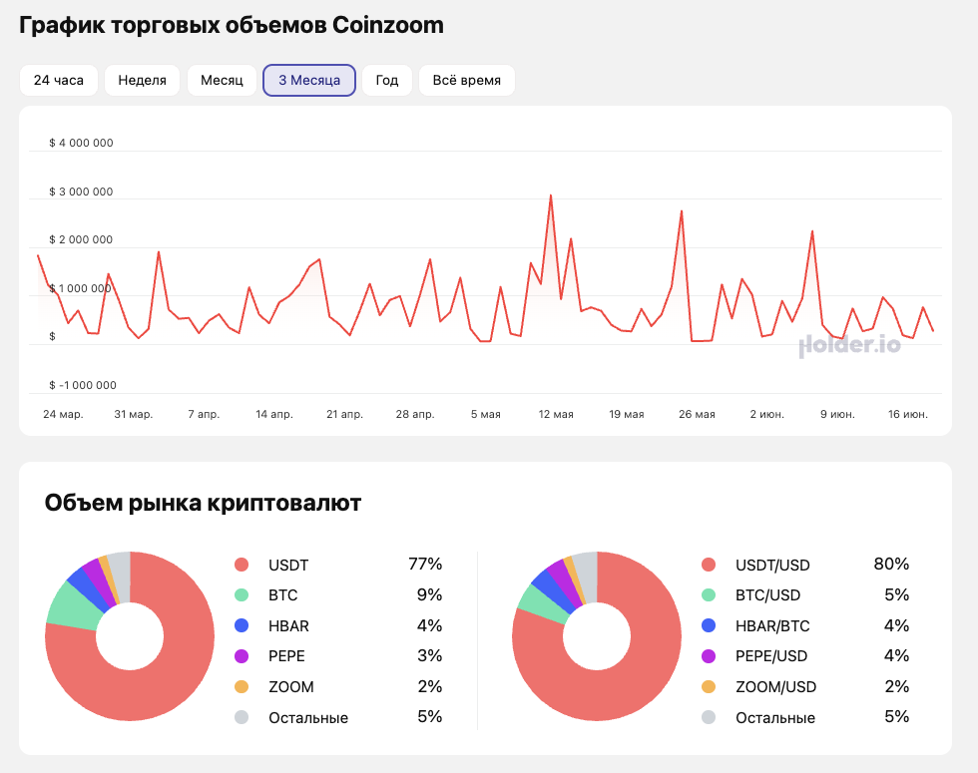This screenshot has height=773, width=978.
Task: Click the orange ZOOM/USD legend dot
Action: (x=709, y=687)
